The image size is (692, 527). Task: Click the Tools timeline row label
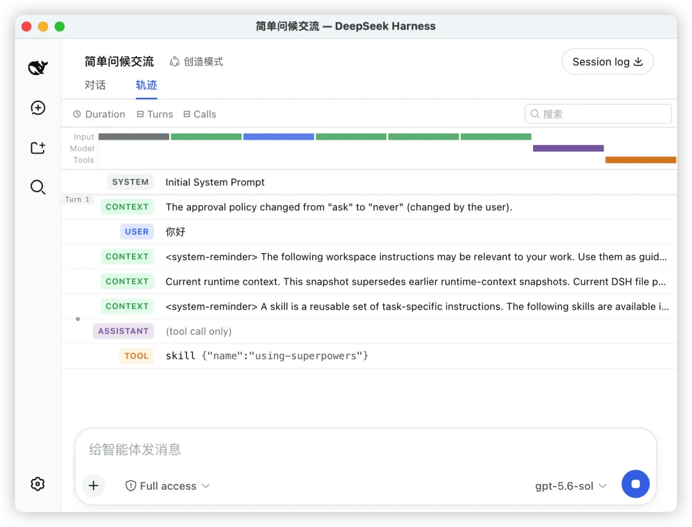(x=83, y=160)
